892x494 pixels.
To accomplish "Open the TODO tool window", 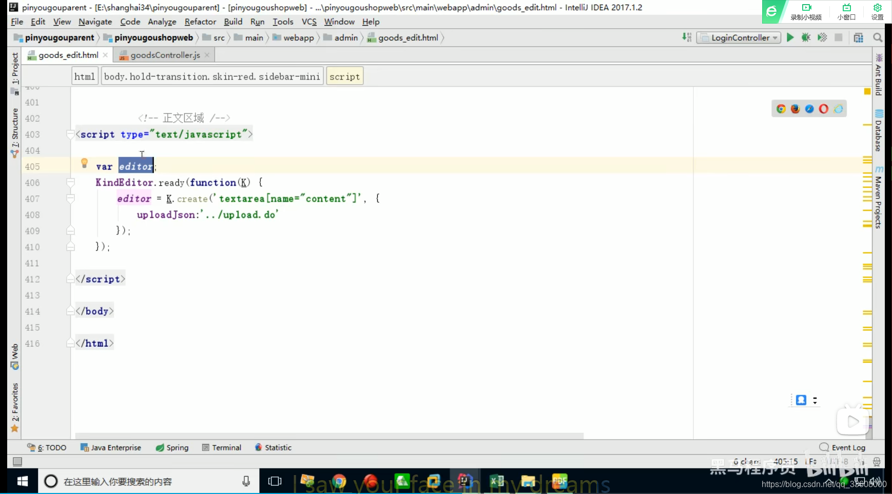I will pos(47,447).
